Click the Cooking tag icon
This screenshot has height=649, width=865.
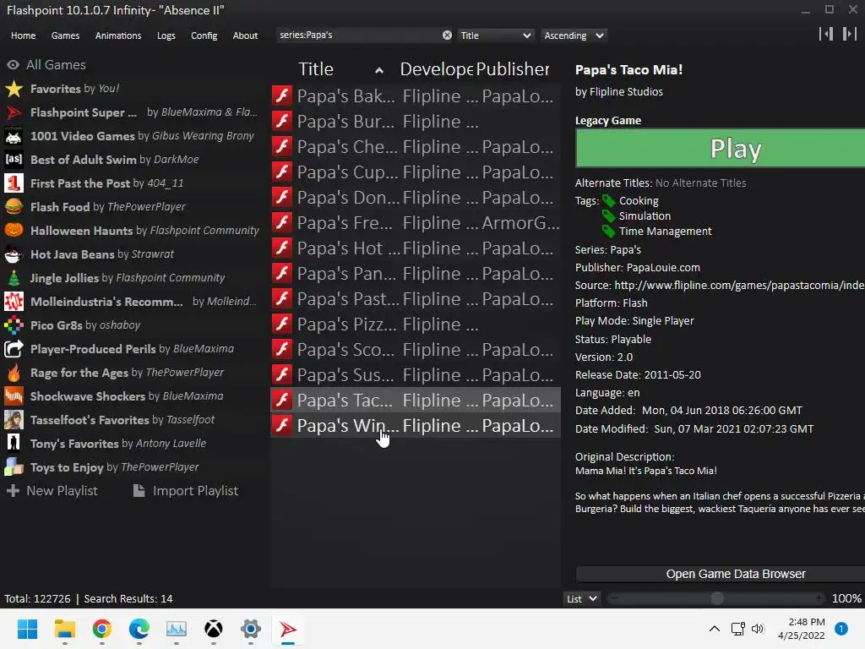[x=608, y=201]
